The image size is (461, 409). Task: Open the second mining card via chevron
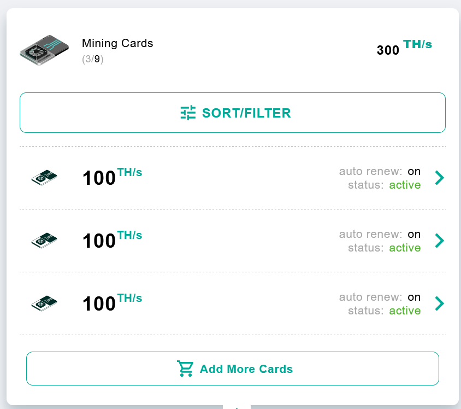(439, 241)
